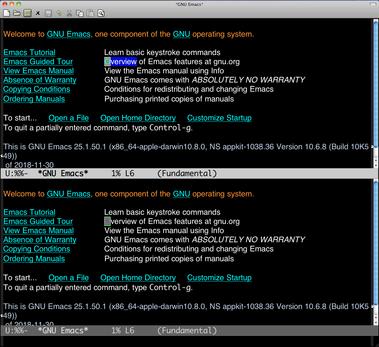
Task: Click the Paste clipboard icon
Action: coord(90,13)
